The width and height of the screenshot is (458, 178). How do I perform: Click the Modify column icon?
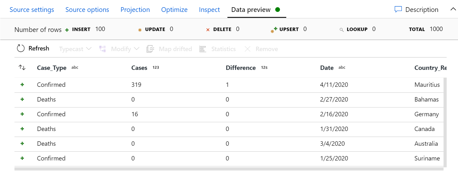pyautogui.click(x=103, y=49)
